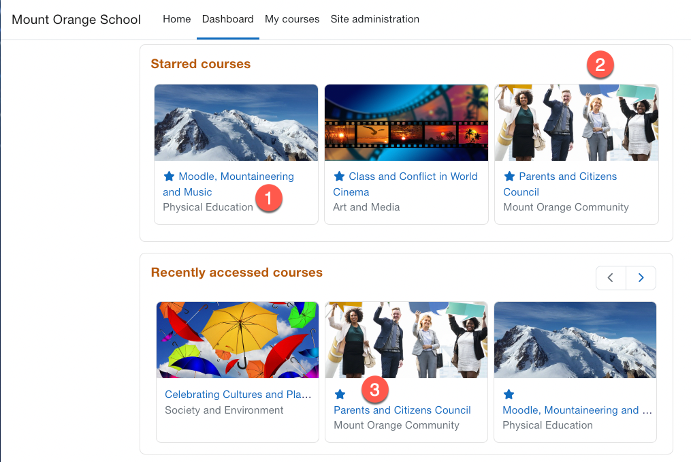This screenshot has height=462, width=691.
Task: Open Celebrating Cultures and Pla... course link
Action: (238, 395)
